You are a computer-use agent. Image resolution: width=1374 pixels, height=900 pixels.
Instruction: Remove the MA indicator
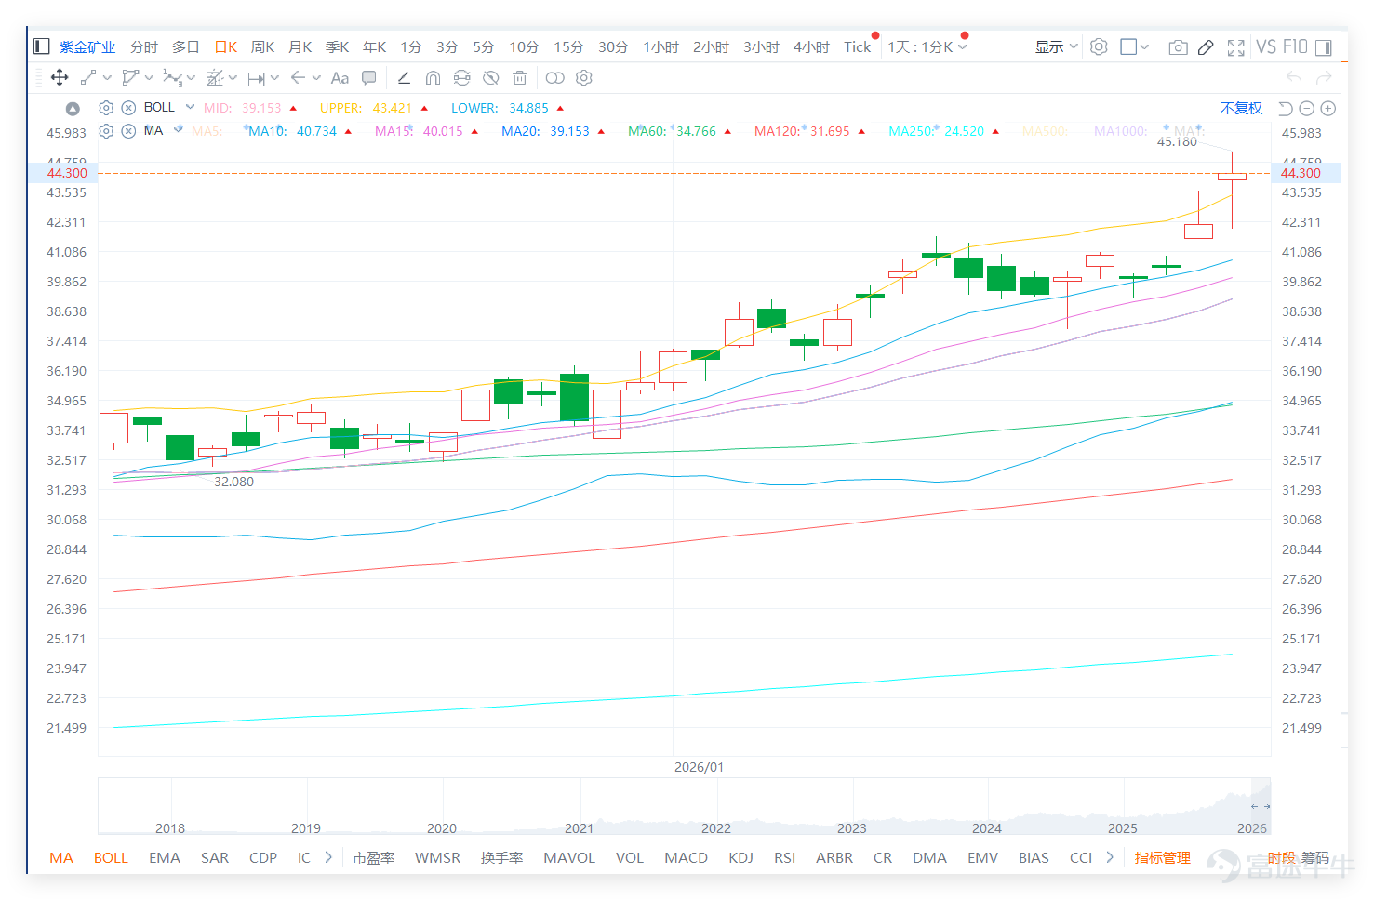[x=129, y=131]
